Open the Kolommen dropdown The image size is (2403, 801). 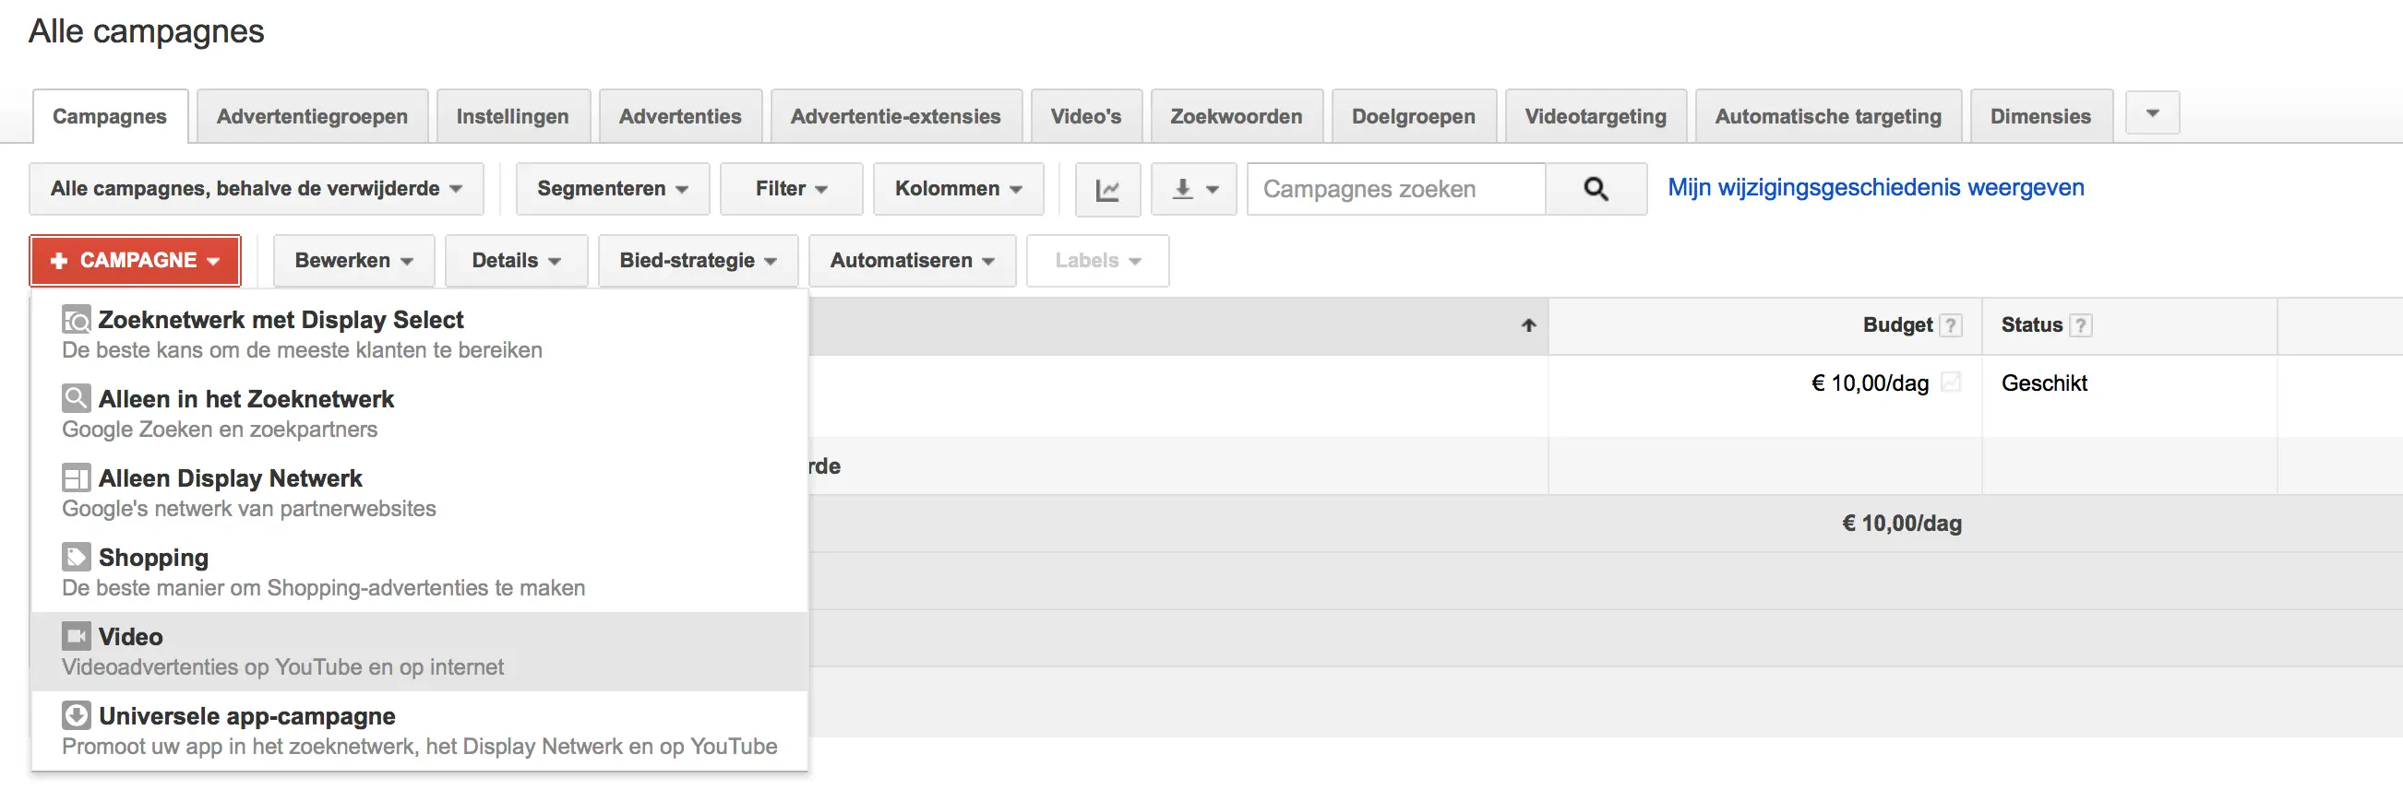[958, 189]
